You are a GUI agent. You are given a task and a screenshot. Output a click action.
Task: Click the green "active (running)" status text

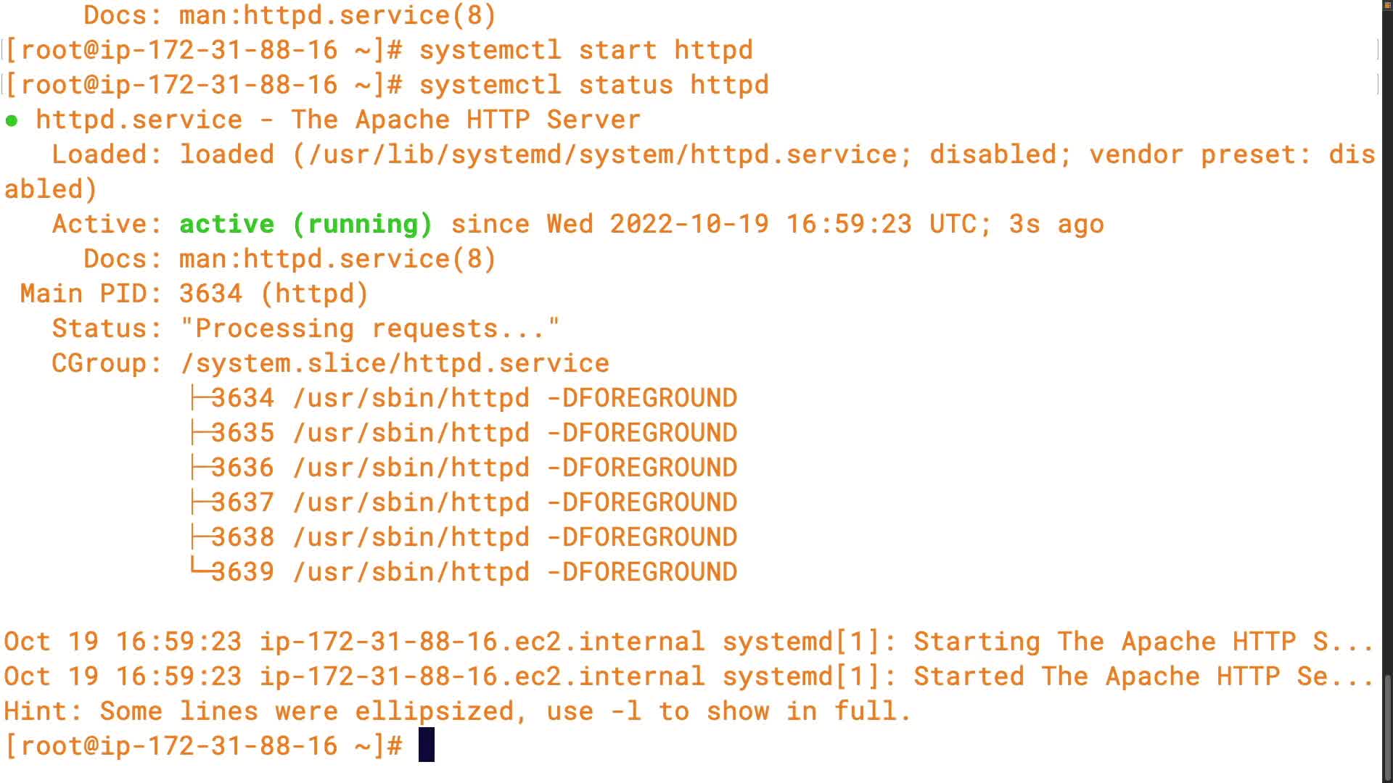coord(305,224)
